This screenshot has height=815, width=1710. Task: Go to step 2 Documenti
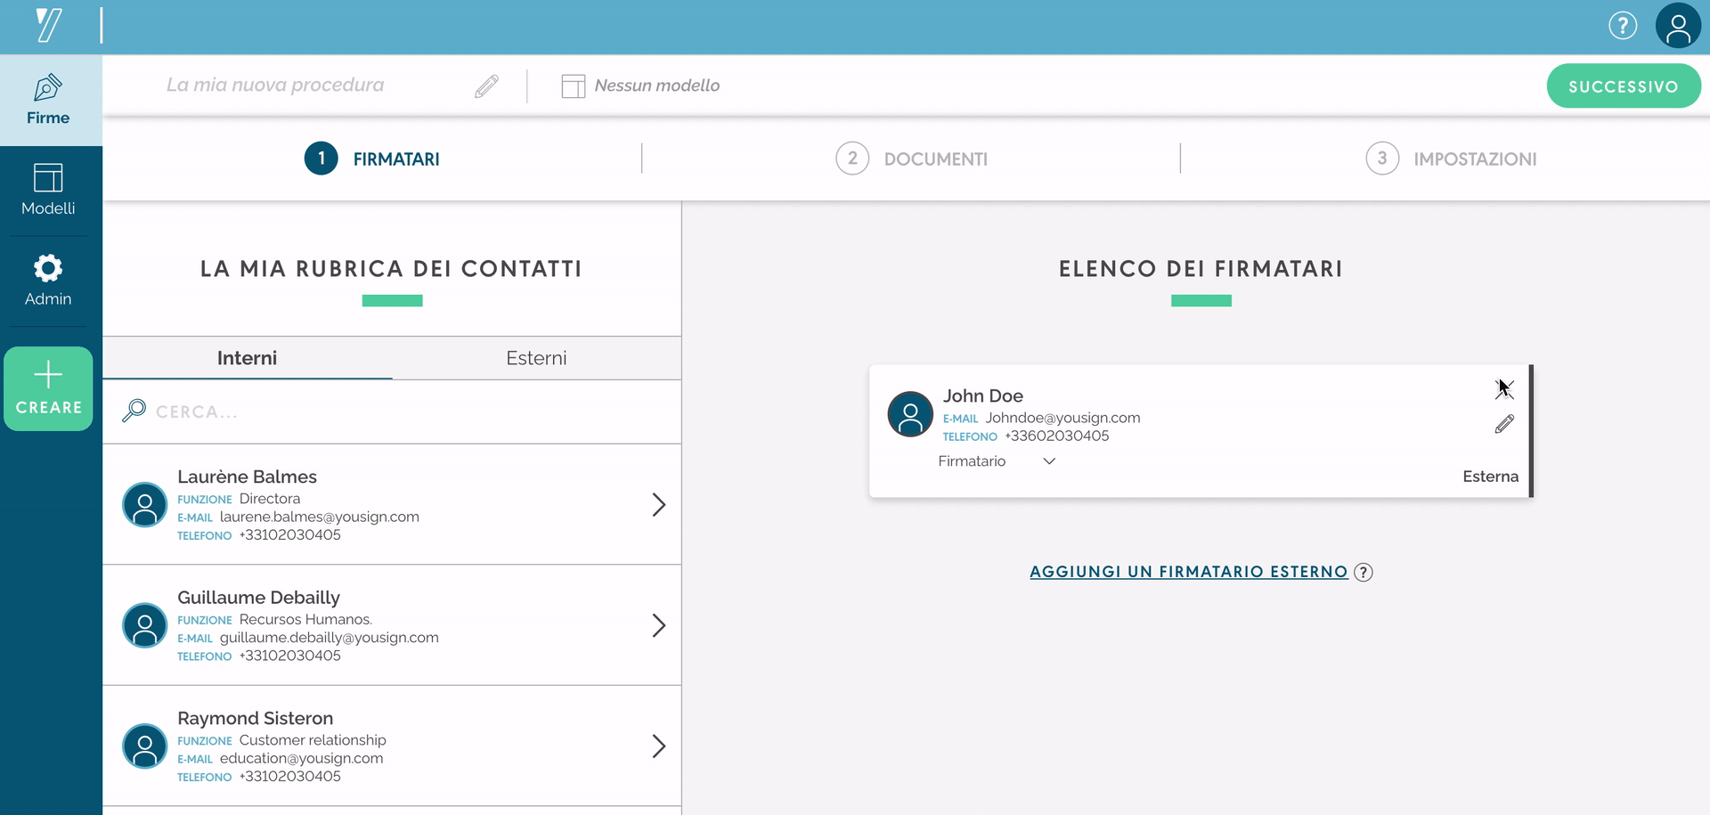[x=911, y=159]
